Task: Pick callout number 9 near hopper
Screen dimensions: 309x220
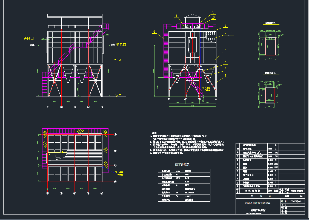Action: pos(225,63)
